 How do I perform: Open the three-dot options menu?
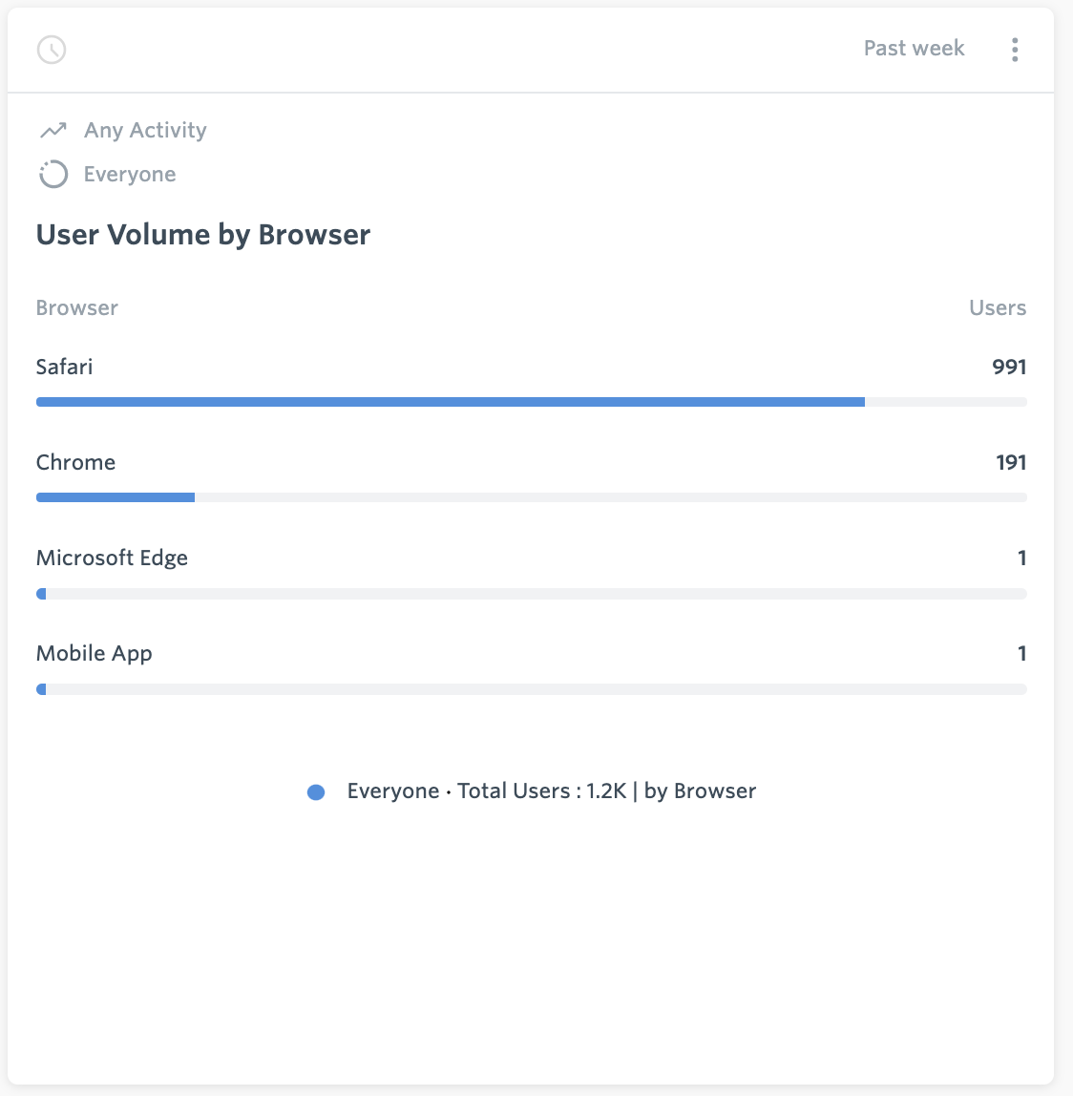tap(1015, 49)
